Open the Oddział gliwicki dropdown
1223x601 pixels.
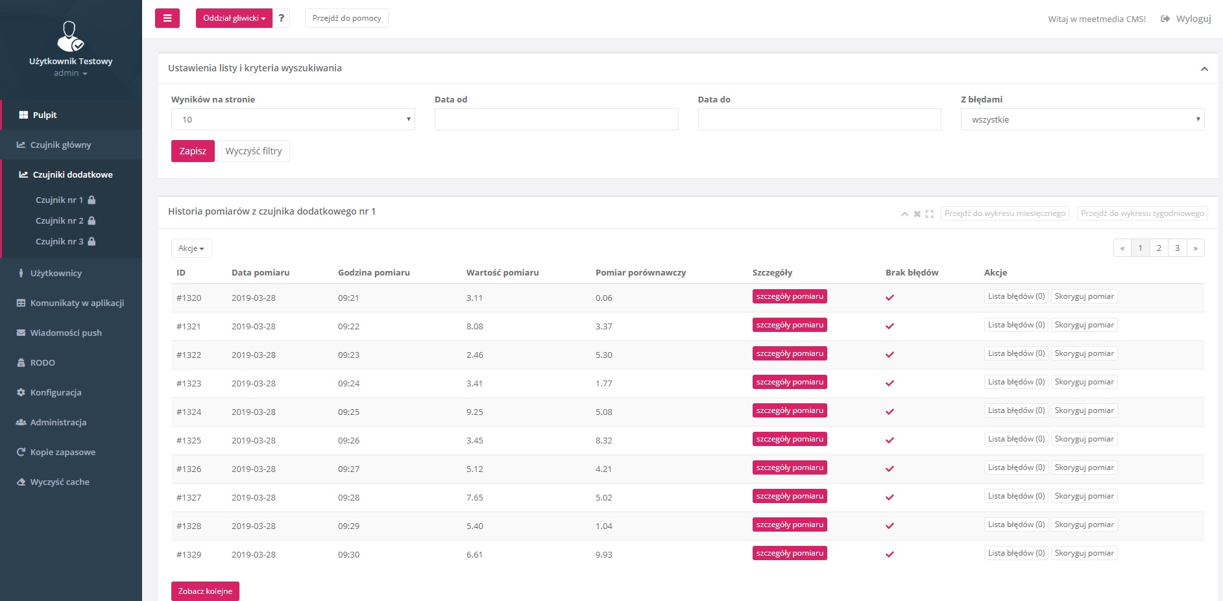[x=234, y=18]
